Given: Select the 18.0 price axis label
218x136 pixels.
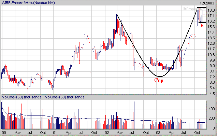Looking at the screenshot, I should (211, 10).
